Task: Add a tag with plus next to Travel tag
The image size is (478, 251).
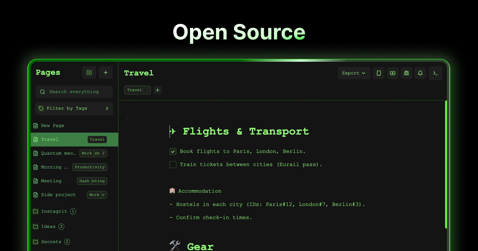Action: click(x=158, y=90)
